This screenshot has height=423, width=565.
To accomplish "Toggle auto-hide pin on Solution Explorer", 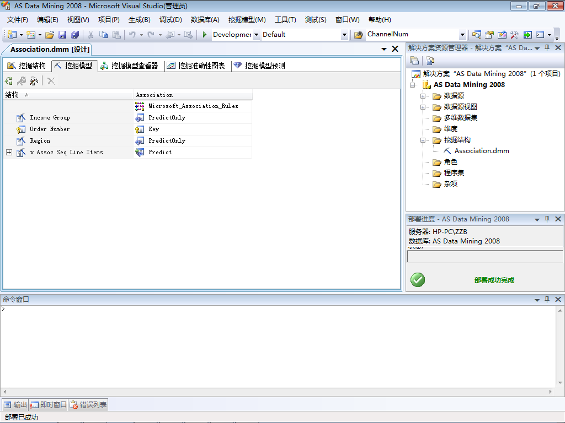I will 547,47.
